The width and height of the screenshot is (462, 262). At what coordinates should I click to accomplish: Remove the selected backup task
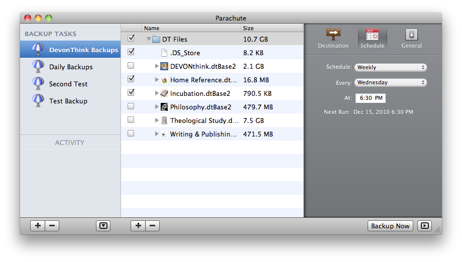click(52, 226)
